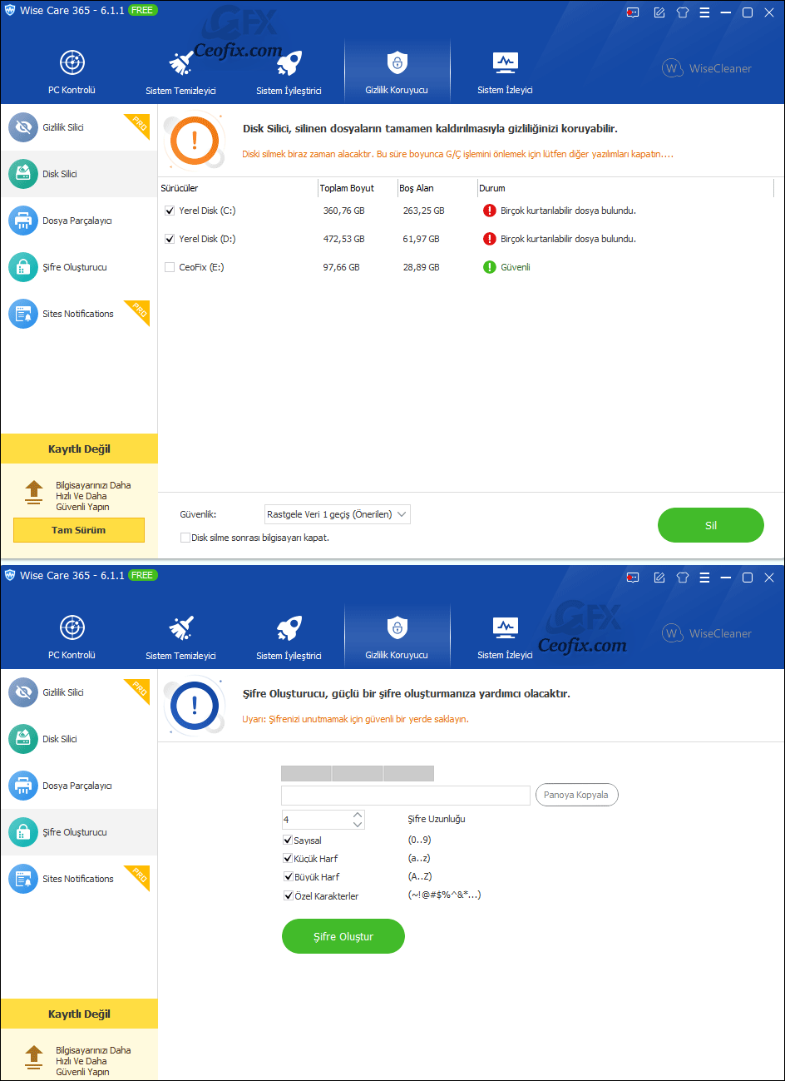The width and height of the screenshot is (785, 1081).
Task: Select Şifre Oluşturucu in the password generator window sidebar
Action: click(79, 832)
